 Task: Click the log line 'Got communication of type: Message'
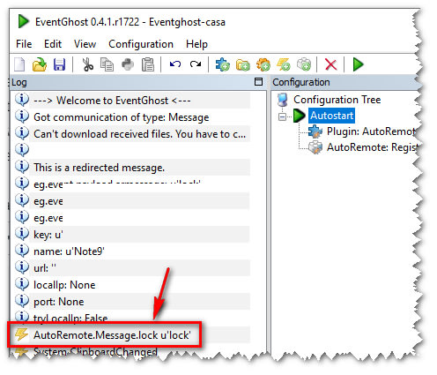click(x=122, y=117)
